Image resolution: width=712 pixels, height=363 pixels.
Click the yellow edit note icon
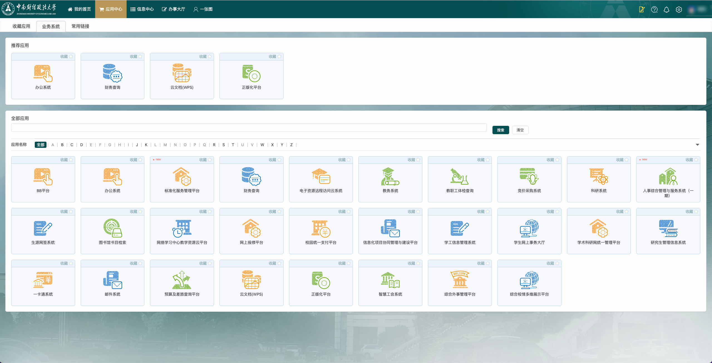[642, 9]
